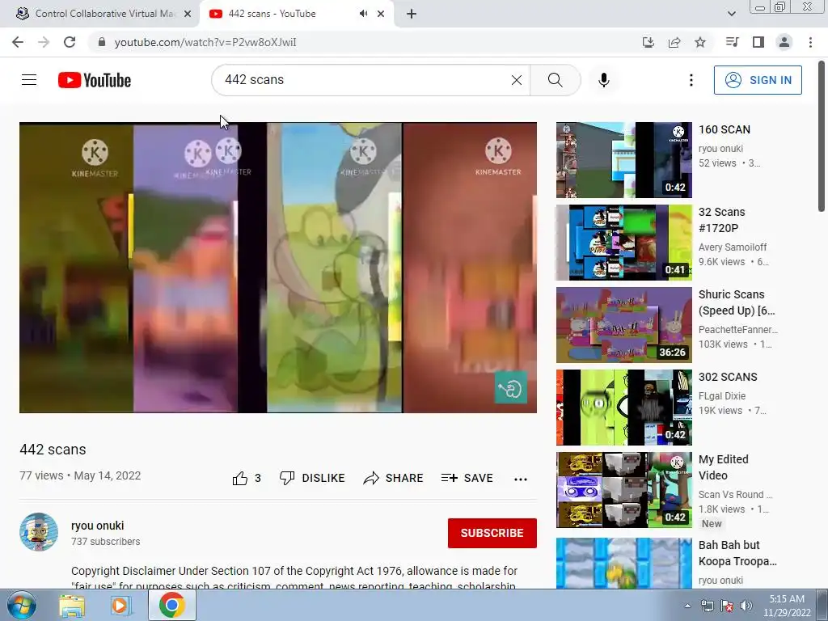Expand the tab search dropdown arrow
The height and width of the screenshot is (621, 828).
(x=731, y=14)
